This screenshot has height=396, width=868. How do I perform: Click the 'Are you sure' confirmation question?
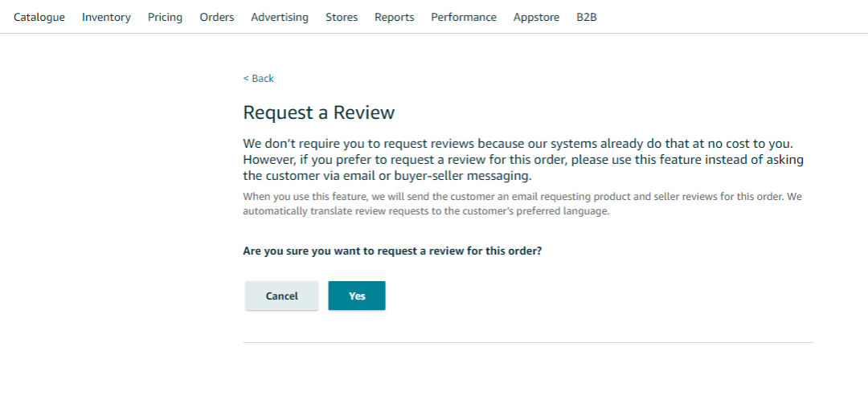[392, 251]
